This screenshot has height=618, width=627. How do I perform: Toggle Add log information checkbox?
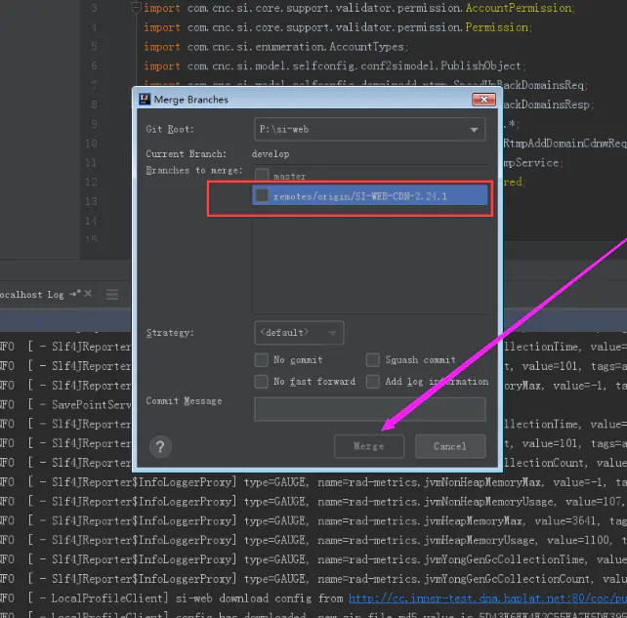373,382
